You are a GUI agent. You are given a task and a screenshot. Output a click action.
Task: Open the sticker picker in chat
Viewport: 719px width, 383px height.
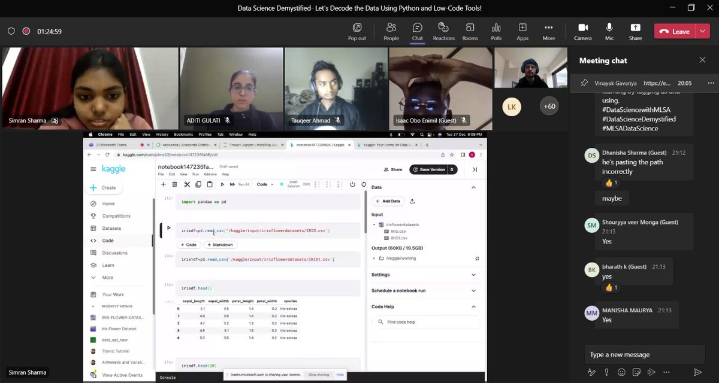pos(636,372)
